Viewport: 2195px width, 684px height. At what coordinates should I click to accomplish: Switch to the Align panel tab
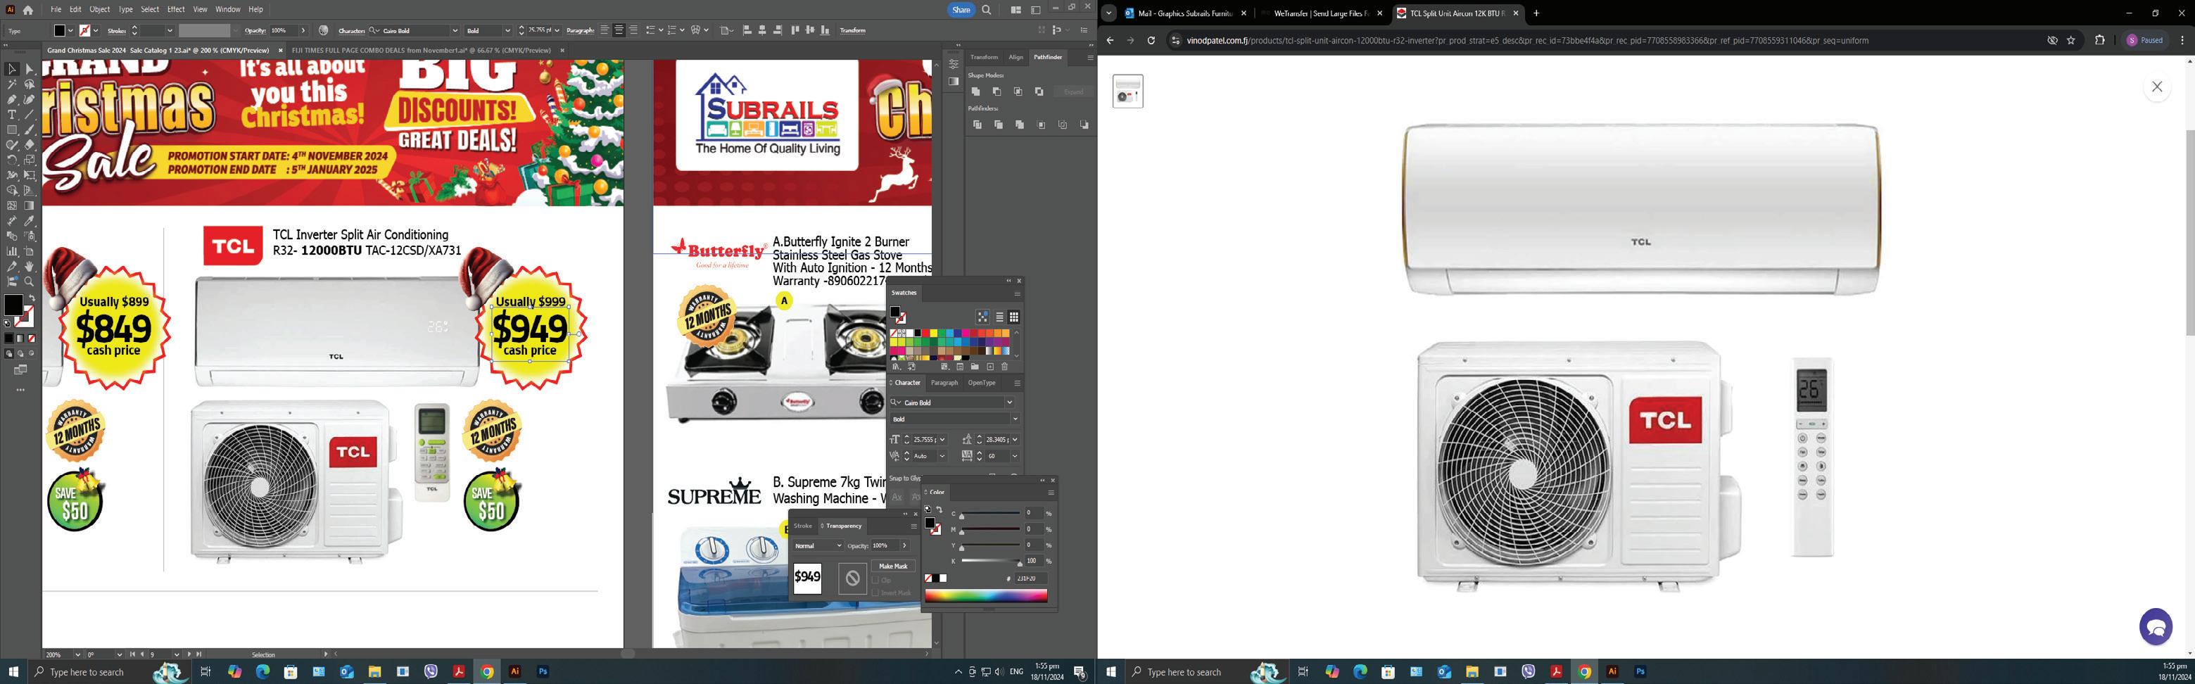[1016, 57]
